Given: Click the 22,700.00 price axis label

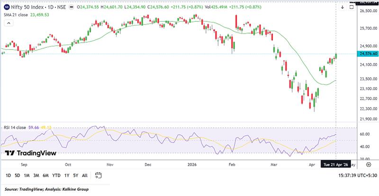Looking at the screenshot, I should click(368, 98).
